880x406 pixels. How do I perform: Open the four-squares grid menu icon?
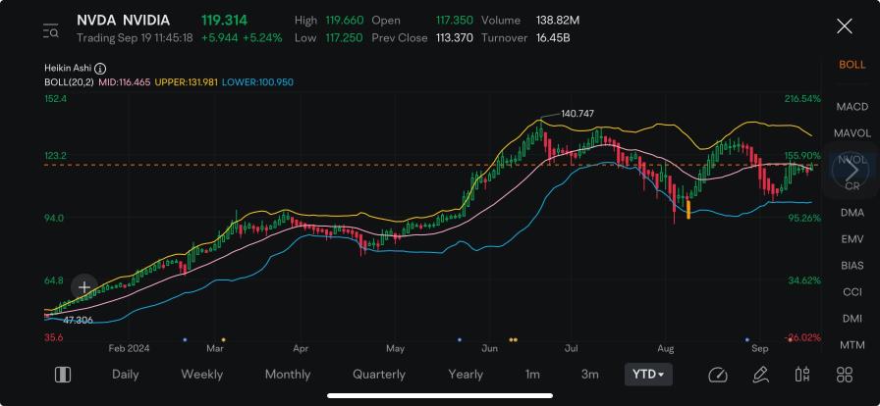(844, 375)
